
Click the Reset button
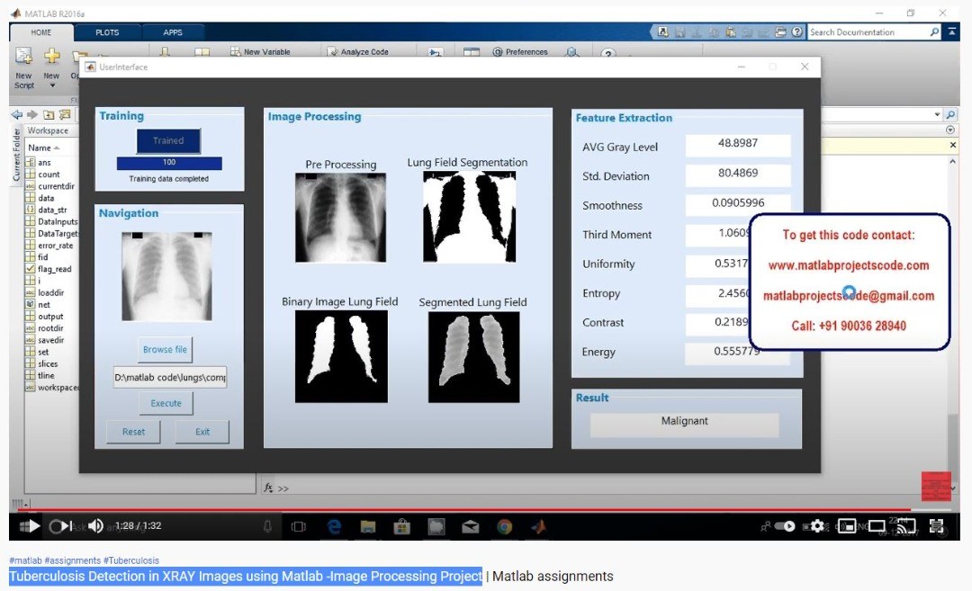[133, 432]
